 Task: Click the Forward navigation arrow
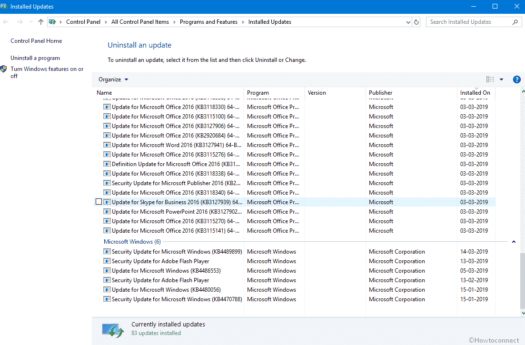tap(20, 22)
